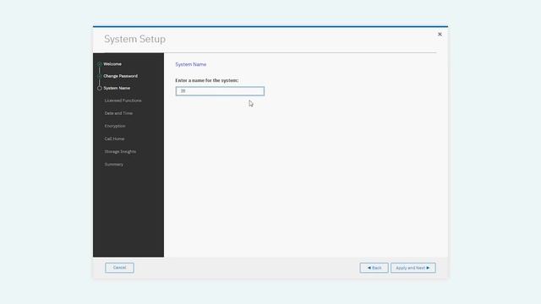Select the Welcome step in sidebar
Viewport: 541px width, 304px height.
click(112, 64)
